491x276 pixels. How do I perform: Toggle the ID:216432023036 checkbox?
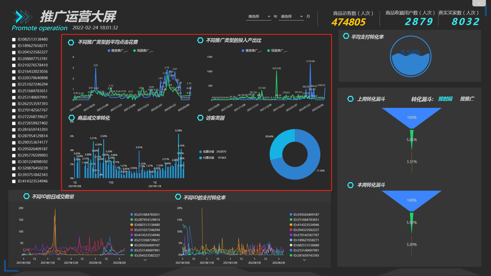point(14,72)
